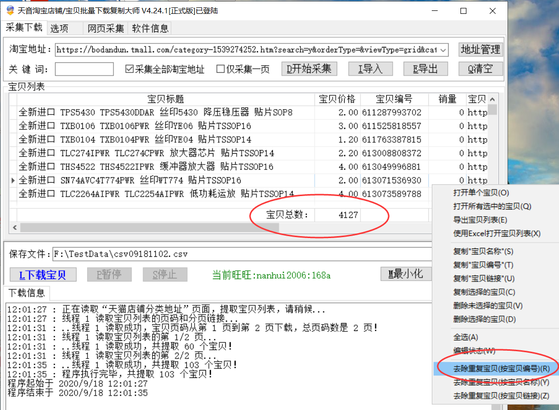Click the 宝贝价格 column header
The image size is (559, 410).
pos(337,99)
